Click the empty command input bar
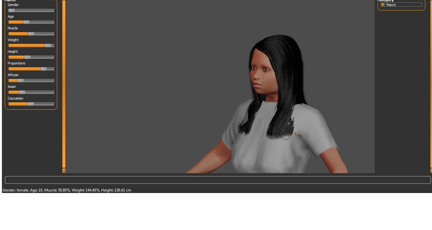 [218, 180]
